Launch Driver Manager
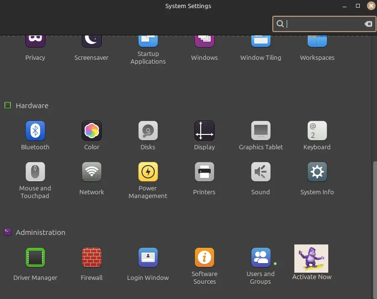 click(35, 258)
